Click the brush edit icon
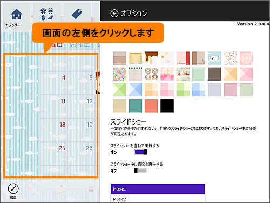Image resolution: width=270 pixels, height=203 pixels. click(x=13, y=189)
